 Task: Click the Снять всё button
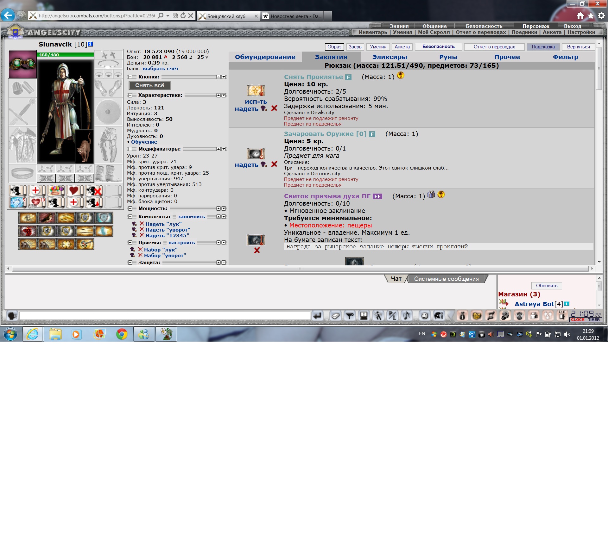149,85
